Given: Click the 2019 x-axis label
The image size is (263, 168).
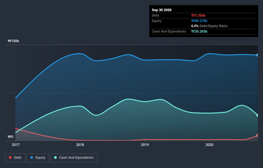Looking at the screenshot, I should (145, 145).
